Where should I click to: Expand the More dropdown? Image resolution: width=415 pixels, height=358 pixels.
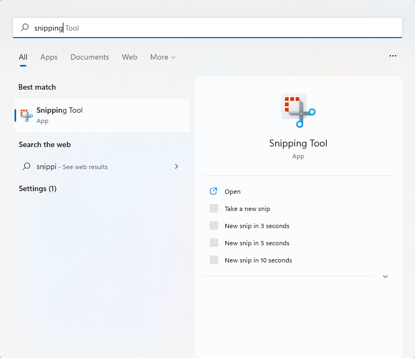coord(163,57)
